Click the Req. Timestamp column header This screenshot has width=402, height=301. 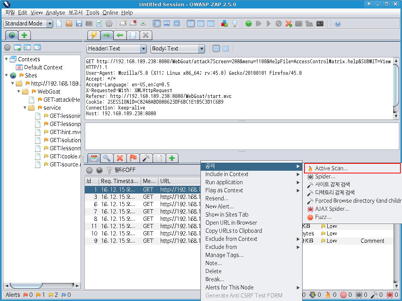[x=119, y=181]
